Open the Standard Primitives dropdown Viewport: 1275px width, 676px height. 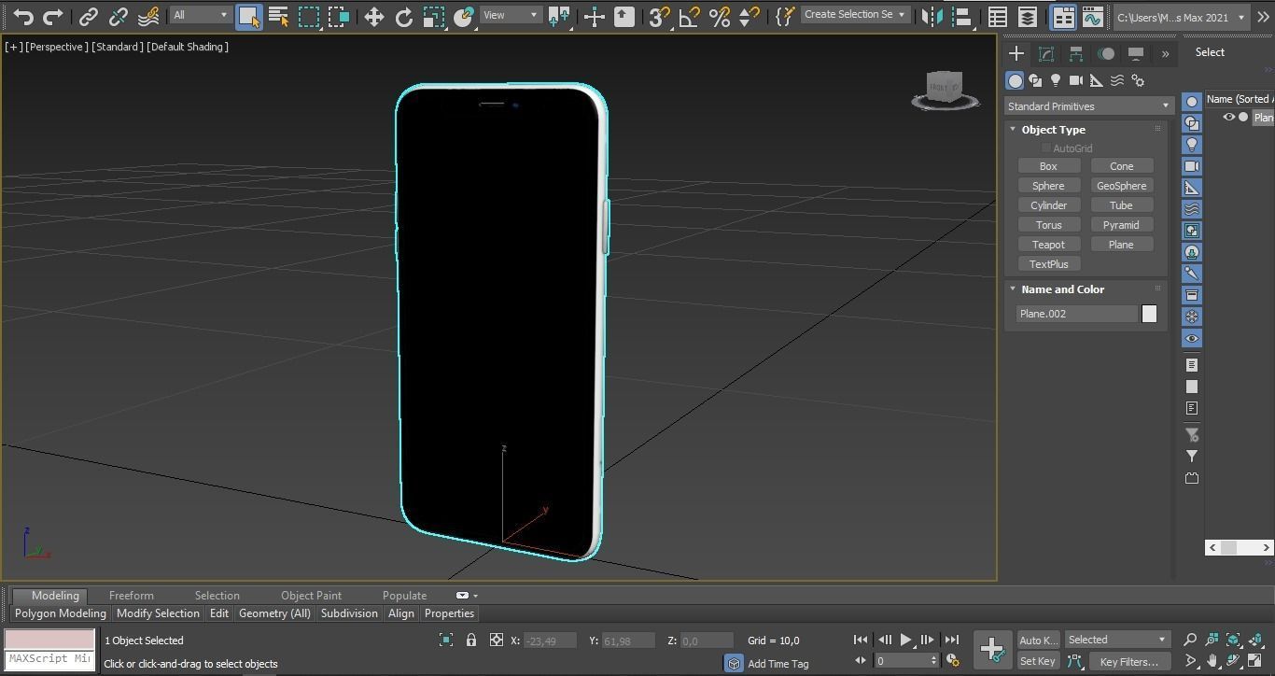coord(1088,106)
